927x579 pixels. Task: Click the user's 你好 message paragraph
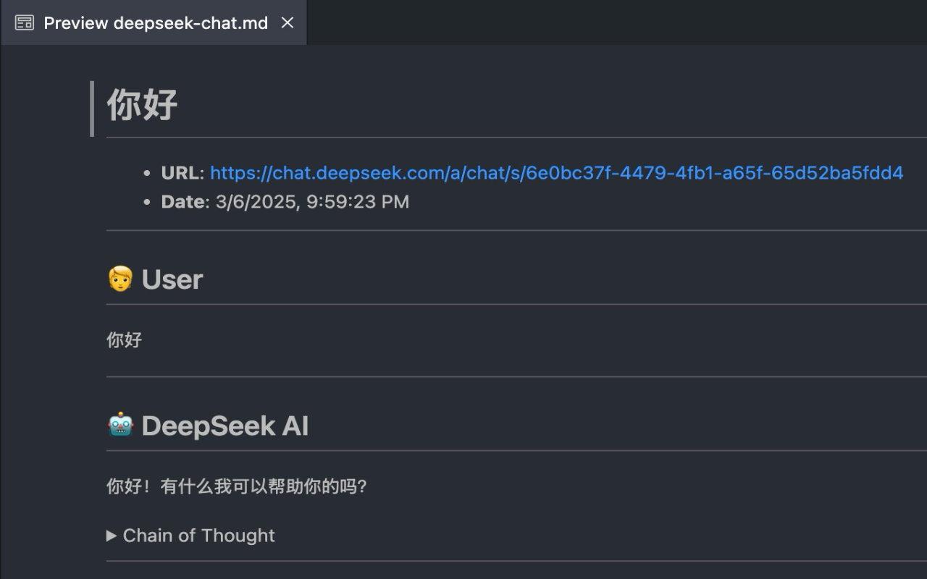(125, 339)
